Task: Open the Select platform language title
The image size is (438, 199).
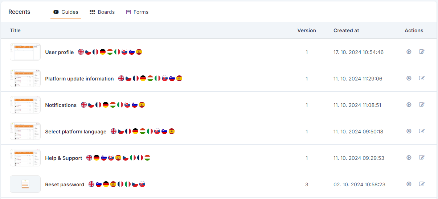Action: [76, 132]
